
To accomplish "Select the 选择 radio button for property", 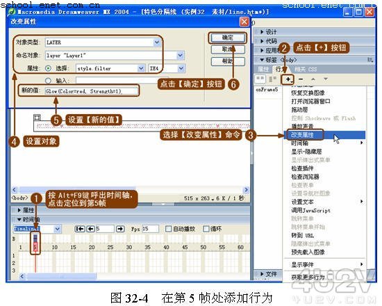I will click(48, 68).
